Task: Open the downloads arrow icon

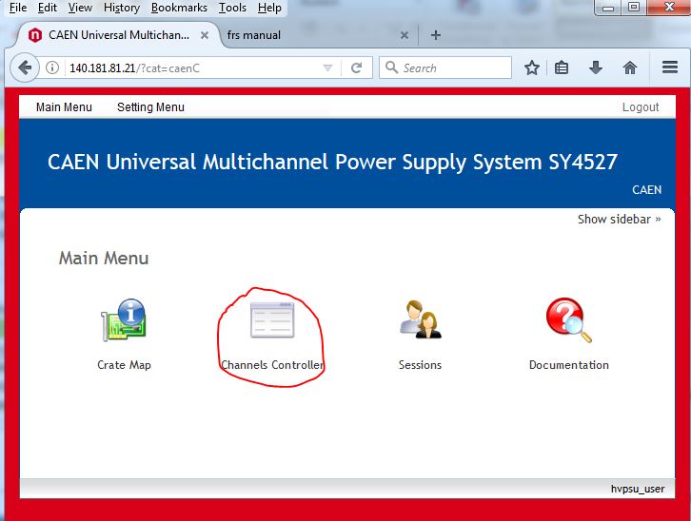Action: pyautogui.click(x=596, y=68)
